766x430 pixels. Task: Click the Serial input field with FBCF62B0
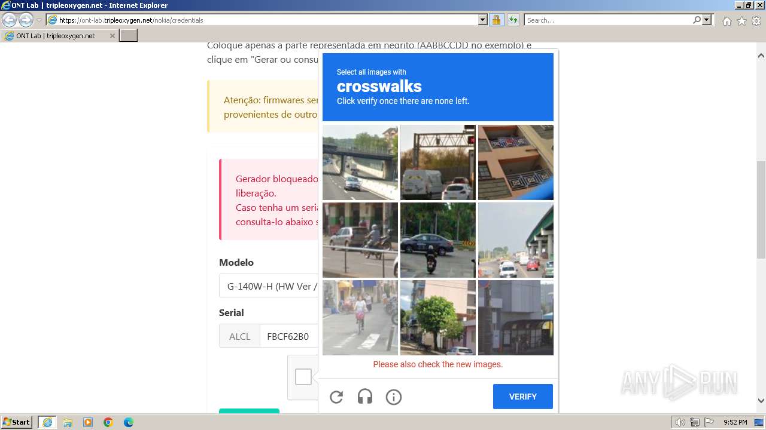[x=288, y=336]
